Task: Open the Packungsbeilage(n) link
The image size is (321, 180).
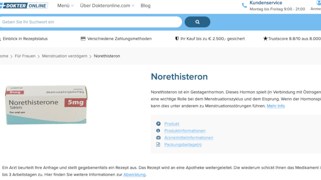Action: (x=183, y=145)
